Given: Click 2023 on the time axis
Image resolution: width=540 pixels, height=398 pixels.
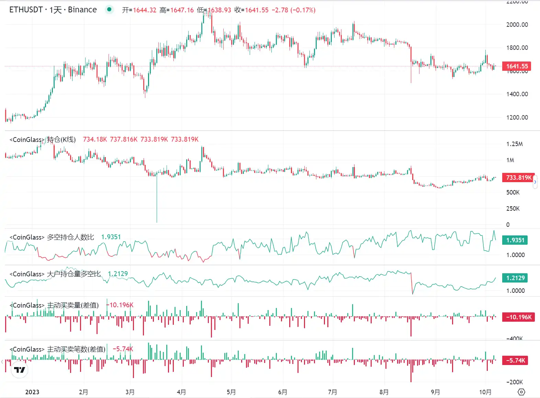Looking at the screenshot, I should click(x=32, y=392).
